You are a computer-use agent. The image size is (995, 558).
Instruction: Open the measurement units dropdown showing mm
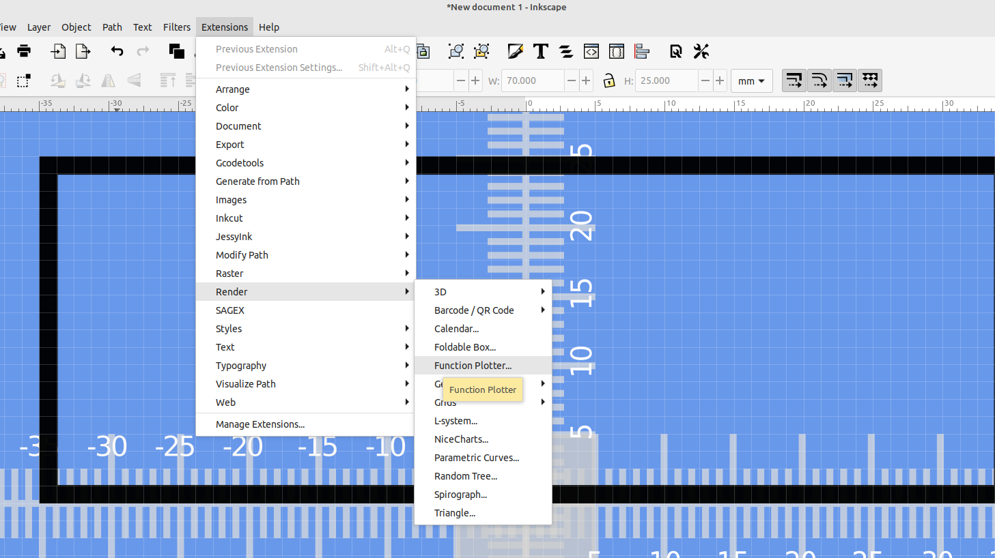(751, 80)
